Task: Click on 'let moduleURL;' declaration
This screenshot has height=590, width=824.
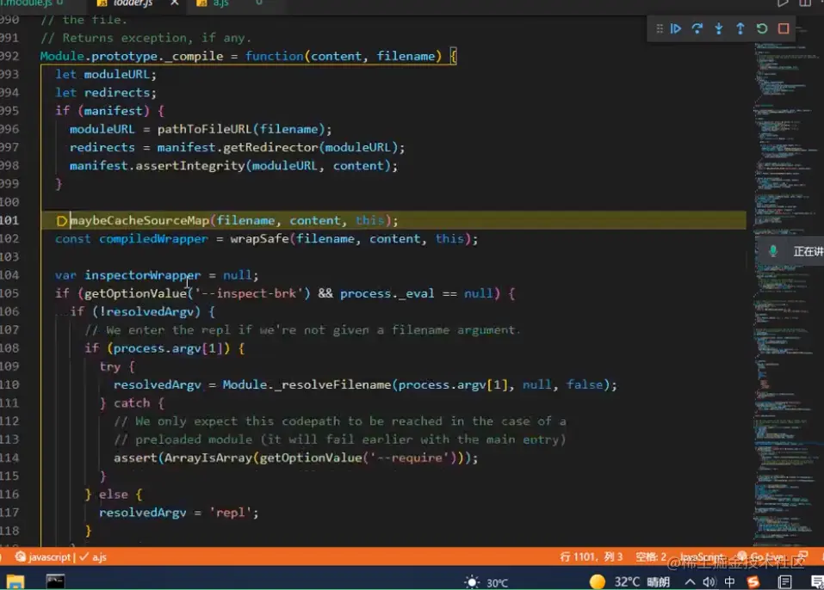Action: pyautogui.click(x=106, y=75)
